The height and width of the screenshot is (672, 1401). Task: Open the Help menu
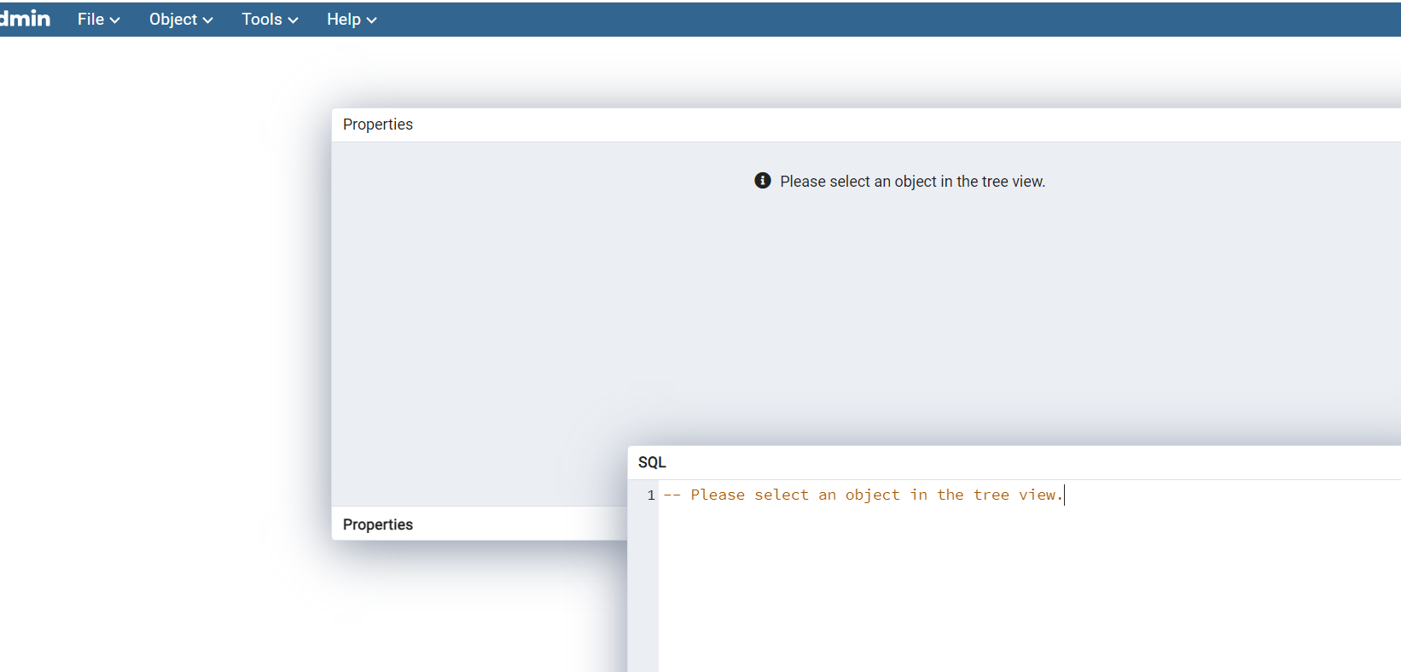coord(344,20)
